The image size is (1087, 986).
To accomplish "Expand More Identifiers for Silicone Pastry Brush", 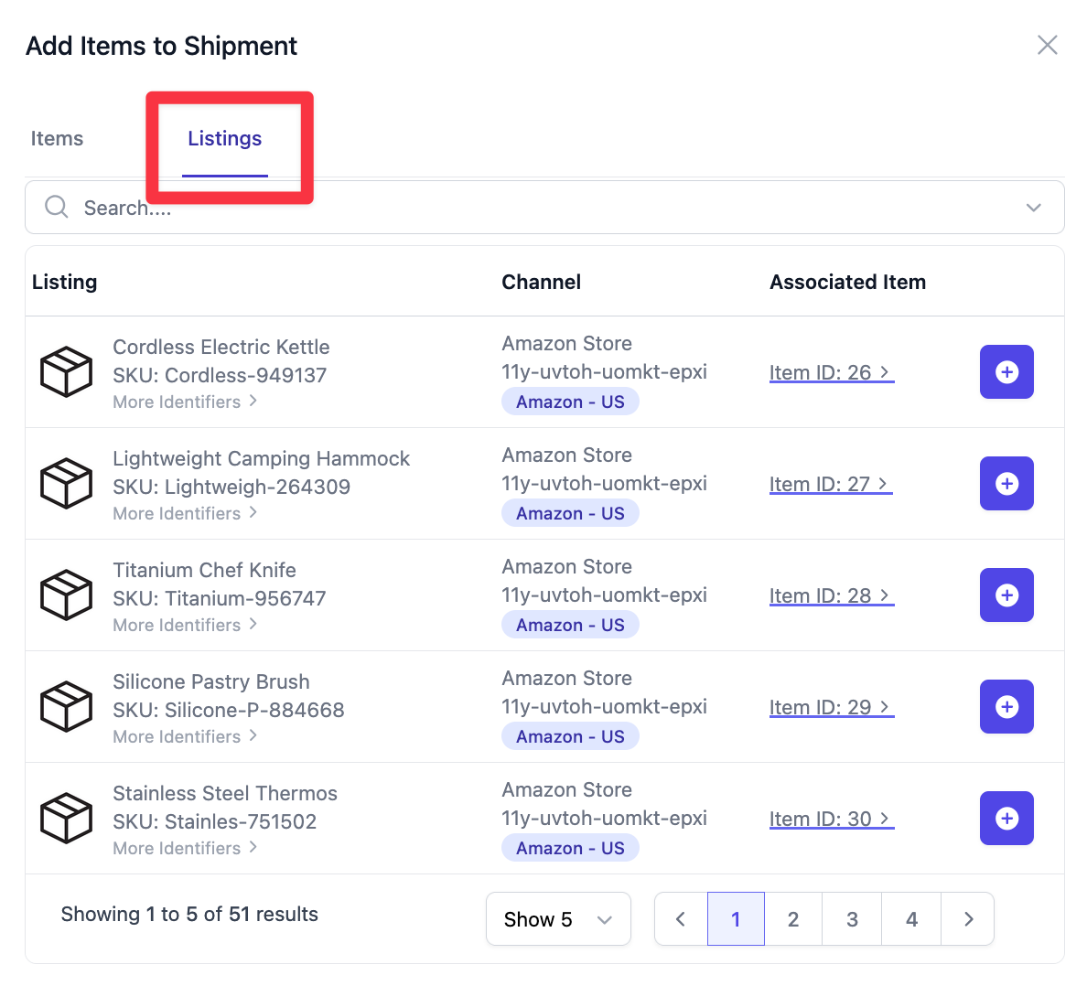I will (185, 736).
